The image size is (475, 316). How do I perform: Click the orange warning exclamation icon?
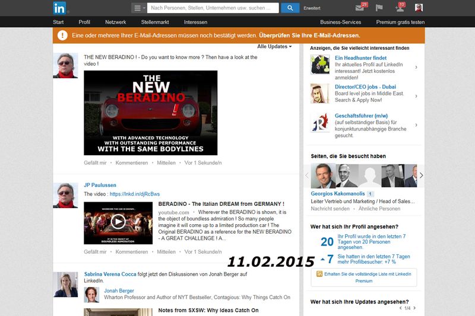click(x=62, y=36)
